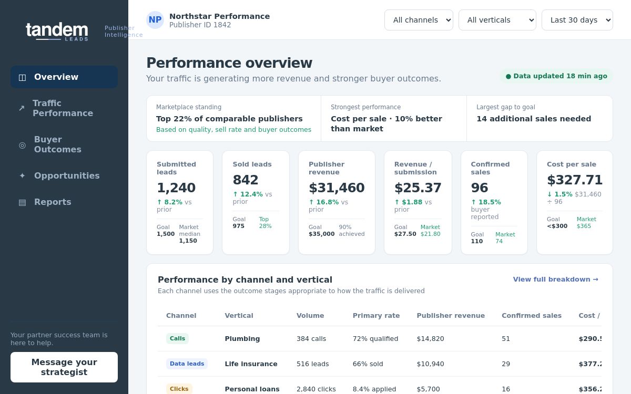The width and height of the screenshot is (631, 394).
Task: Click the NP publisher avatar
Action: 155,20
